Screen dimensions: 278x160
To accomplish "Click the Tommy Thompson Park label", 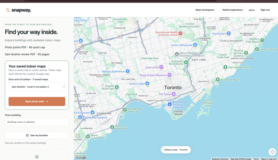I will pos(208,103).
